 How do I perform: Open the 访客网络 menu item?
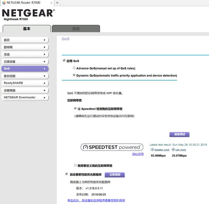click(x=25, y=90)
